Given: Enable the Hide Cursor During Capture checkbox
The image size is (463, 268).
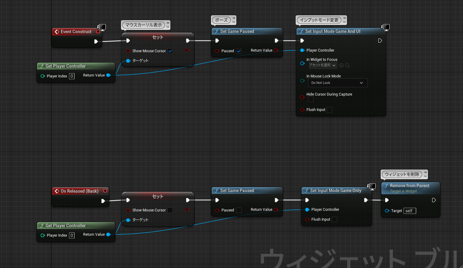Looking at the screenshot, I should [311, 99].
